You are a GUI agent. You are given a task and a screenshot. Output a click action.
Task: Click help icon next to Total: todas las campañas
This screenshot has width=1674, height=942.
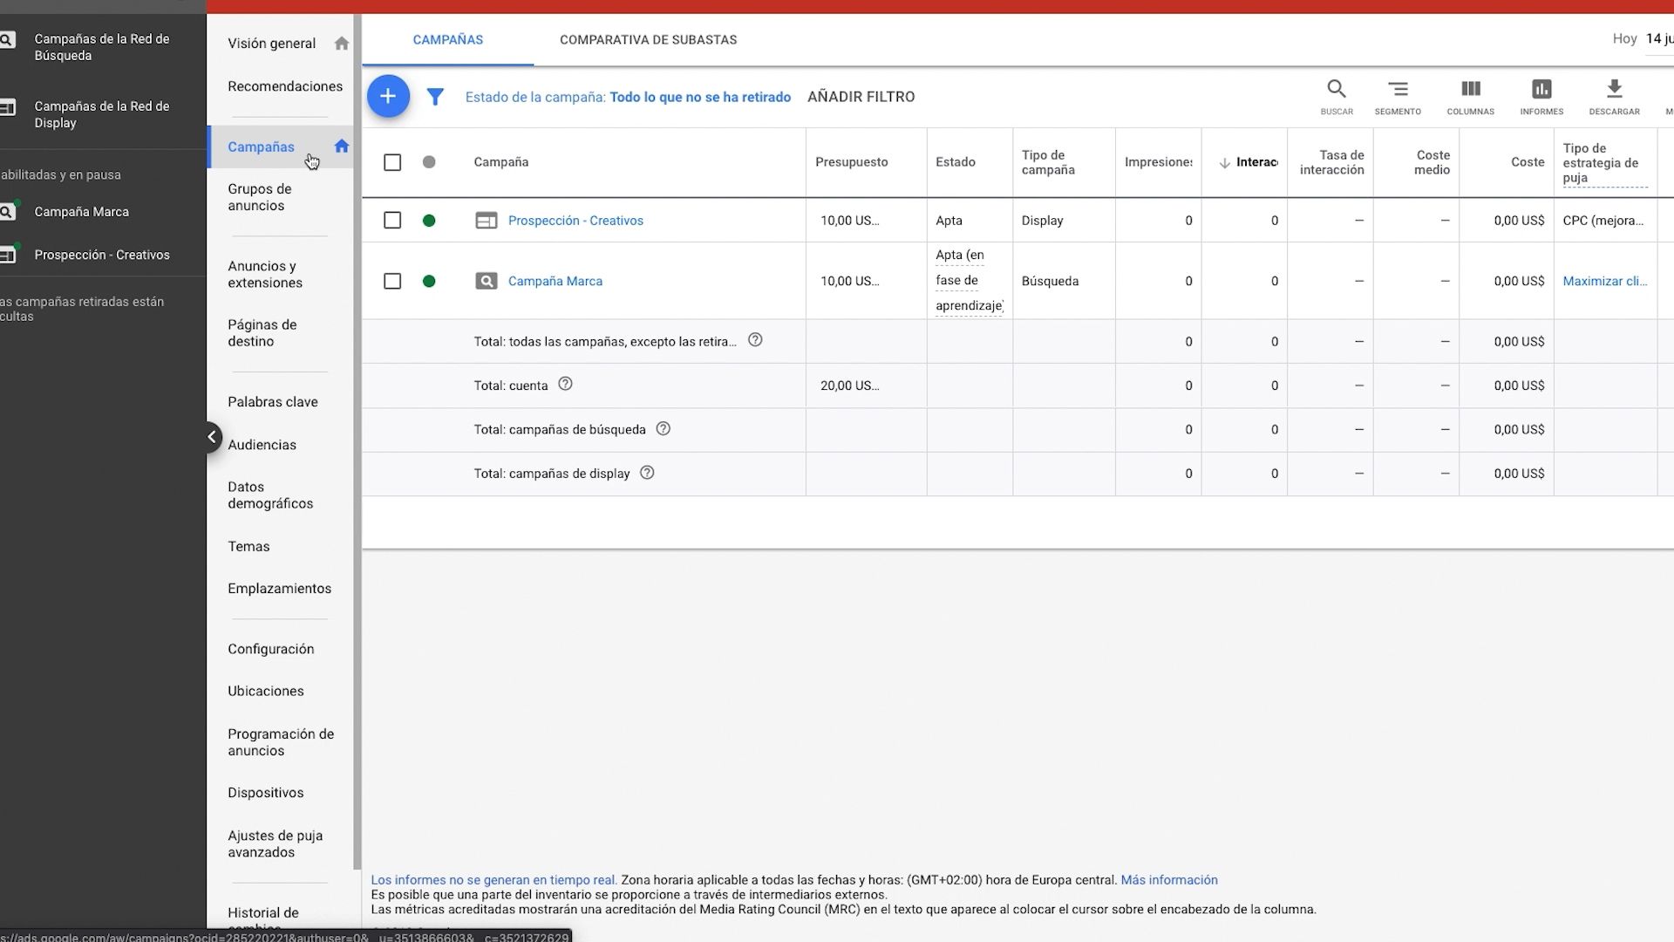click(755, 340)
